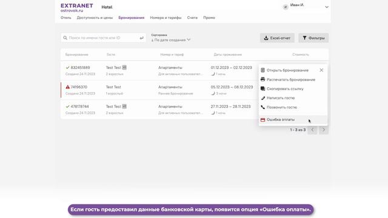The width and height of the screenshot is (388, 218).
Task: Click the document icon beside Открыть бронирование
Action: coord(263,70)
